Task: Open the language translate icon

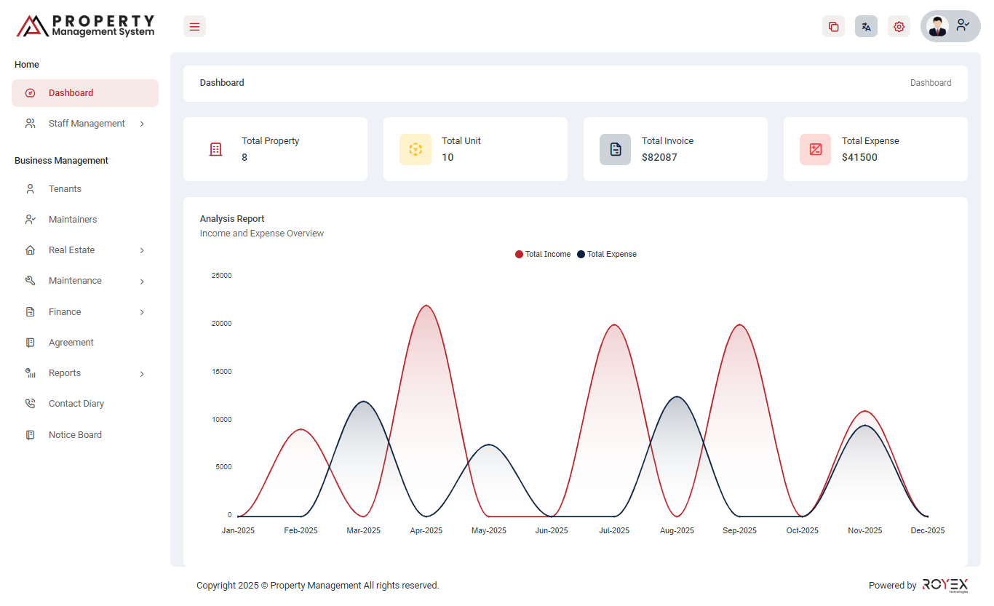Action: (x=866, y=27)
